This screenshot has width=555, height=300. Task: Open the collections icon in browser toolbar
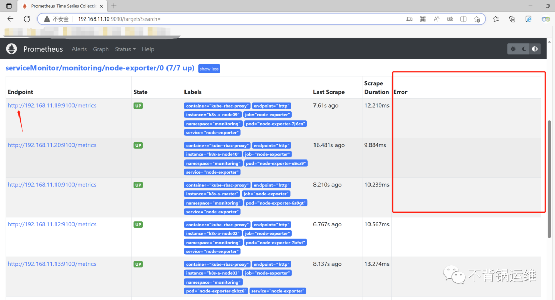click(x=512, y=19)
